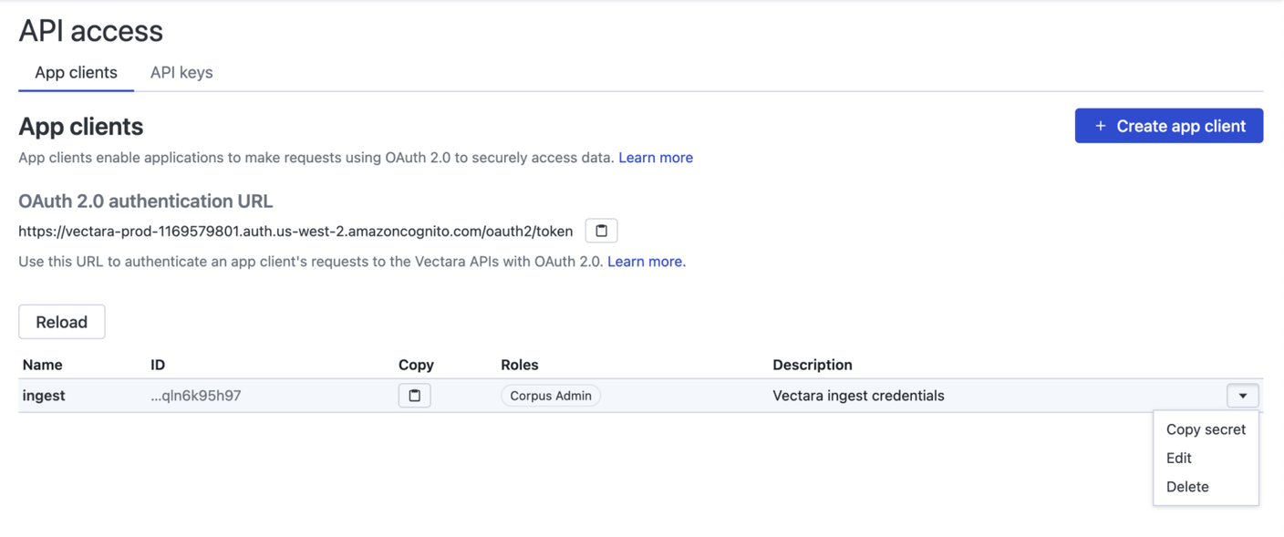
Task: Choose Delete from the actions menu
Action: [x=1186, y=487]
